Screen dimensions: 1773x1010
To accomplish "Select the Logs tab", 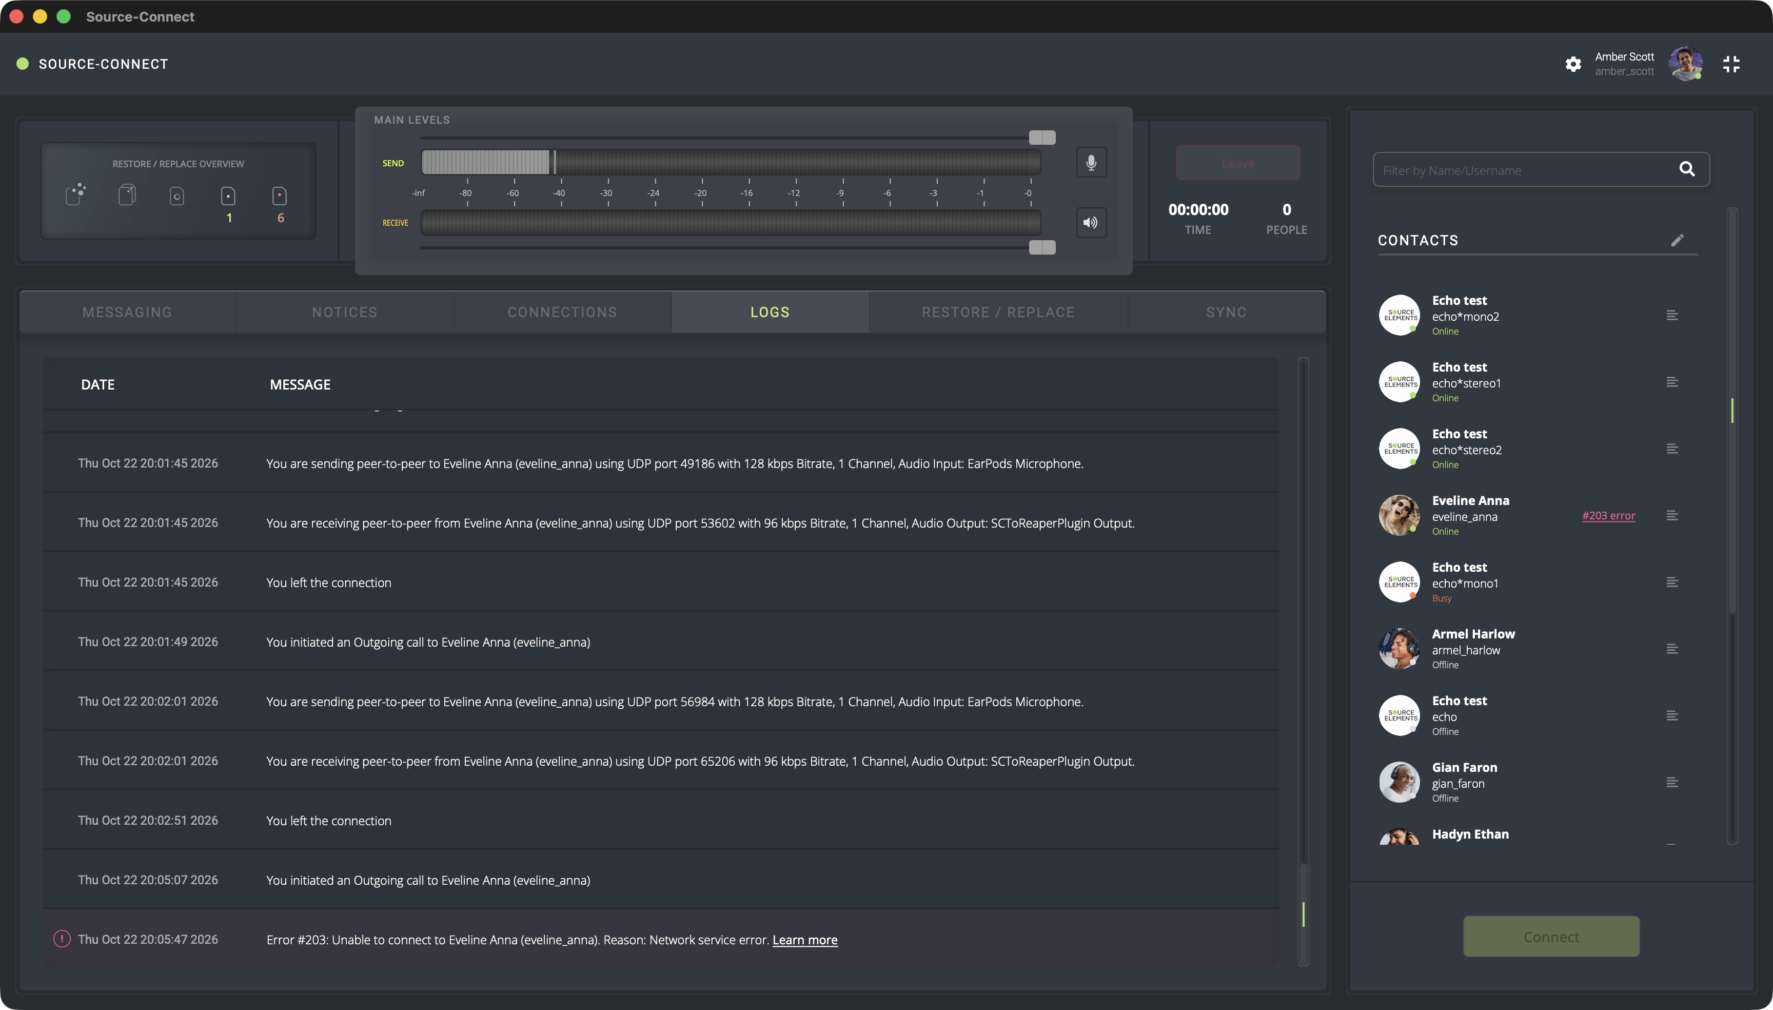I will pyautogui.click(x=770, y=312).
